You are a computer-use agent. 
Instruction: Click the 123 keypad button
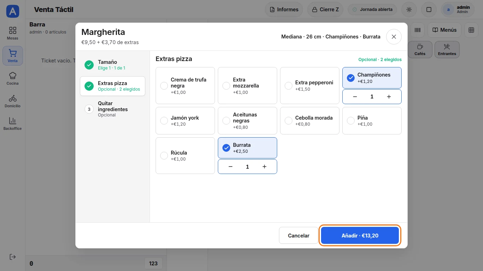pyautogui.click(x=153, y=263)
